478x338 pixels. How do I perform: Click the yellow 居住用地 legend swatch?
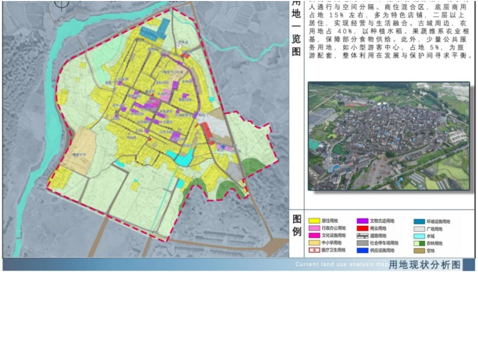click(x=314, y=221)
